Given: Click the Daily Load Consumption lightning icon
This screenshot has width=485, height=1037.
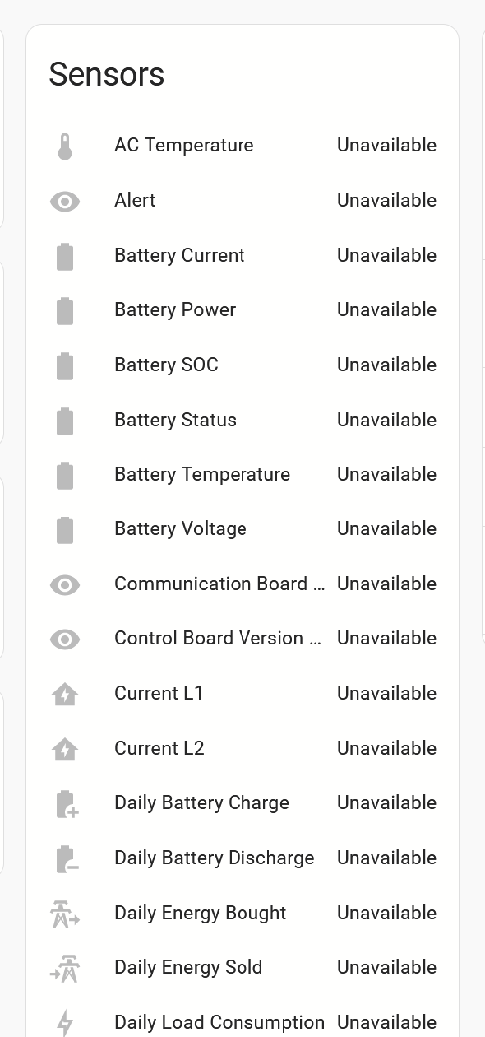Looking at the screenshot, I should click(x=65, y=1023).
